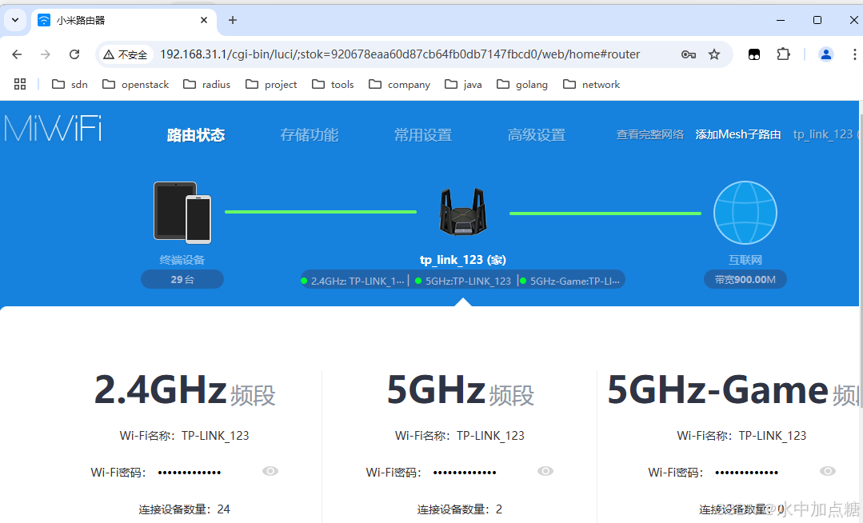863x523 pixels.
Task: Maximize the browser window
Action: 817,20
